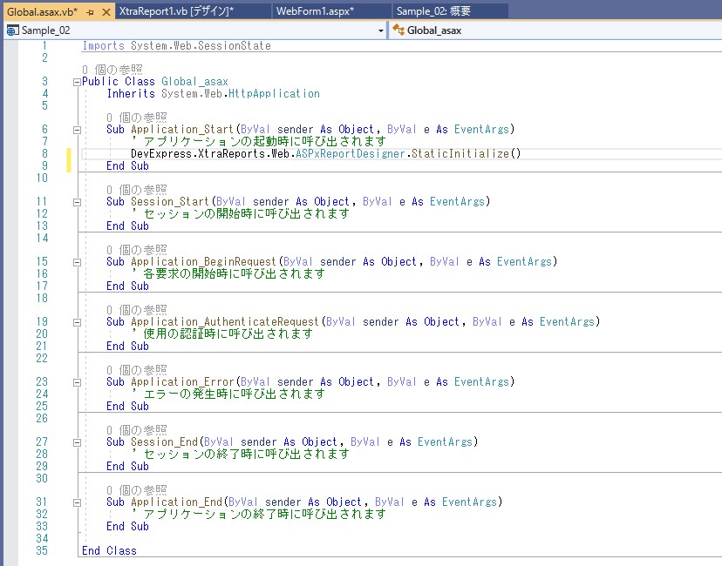Click the Global_asax class icon
722x566 pixels.
pos(399,30)
